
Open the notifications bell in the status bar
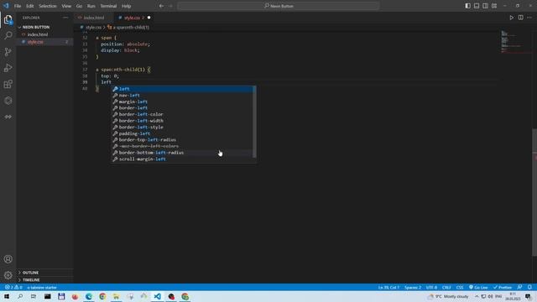[x=529, y=287]
